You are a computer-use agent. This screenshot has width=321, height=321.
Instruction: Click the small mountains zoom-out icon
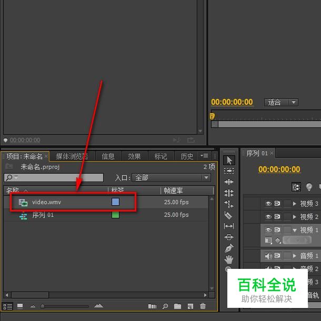point(33,306)
